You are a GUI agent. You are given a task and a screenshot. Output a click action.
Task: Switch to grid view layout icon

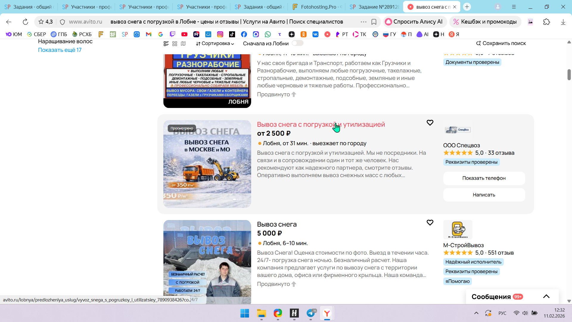pos(175,44)
